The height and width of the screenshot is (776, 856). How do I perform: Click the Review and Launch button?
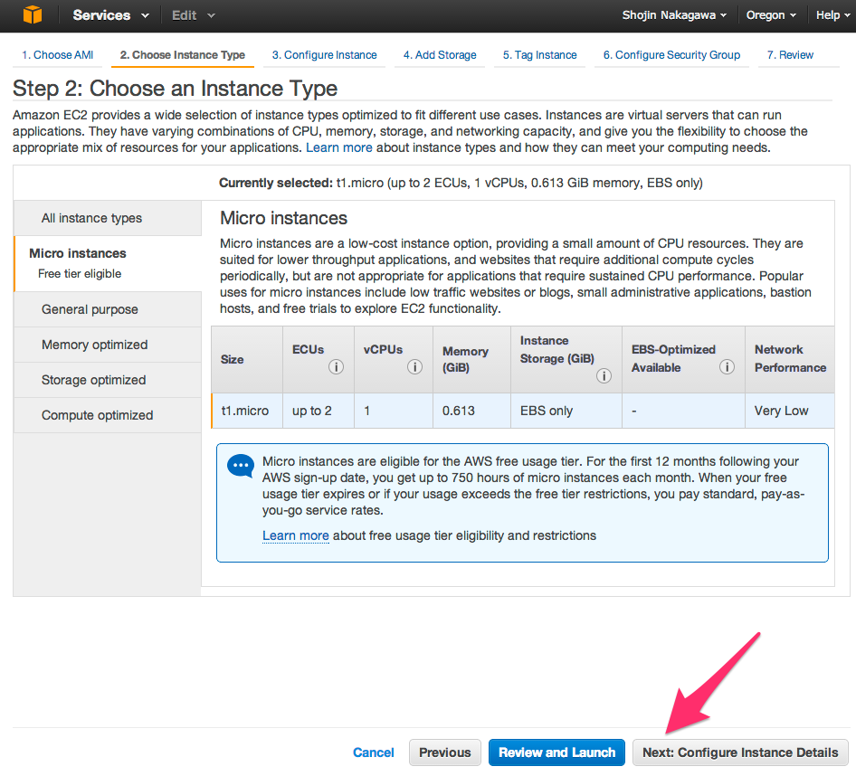(x=556, y=752)
